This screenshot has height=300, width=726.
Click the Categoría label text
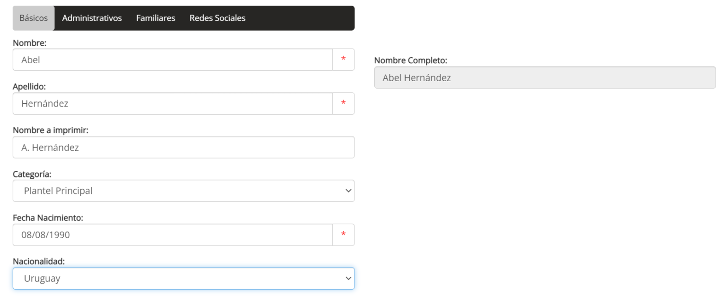click(x=32, y=174)
